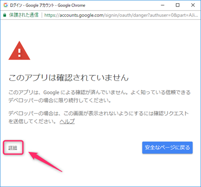
Task: Click the word Google in the warning paragraph
Action: [x=51, y=92]
